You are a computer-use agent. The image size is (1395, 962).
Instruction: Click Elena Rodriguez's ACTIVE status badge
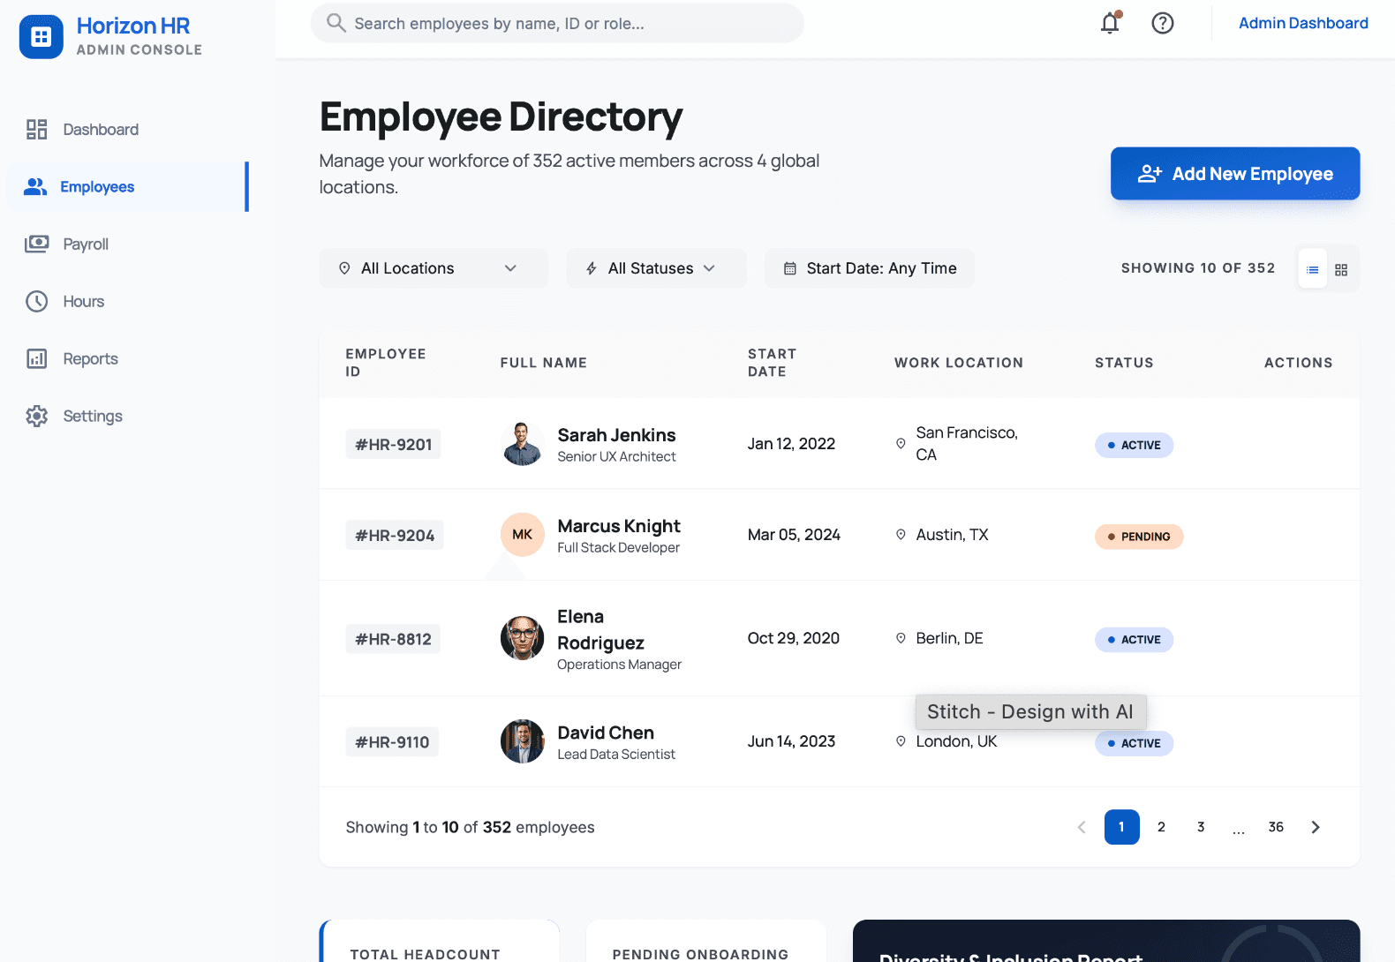tap(1135, 640)
